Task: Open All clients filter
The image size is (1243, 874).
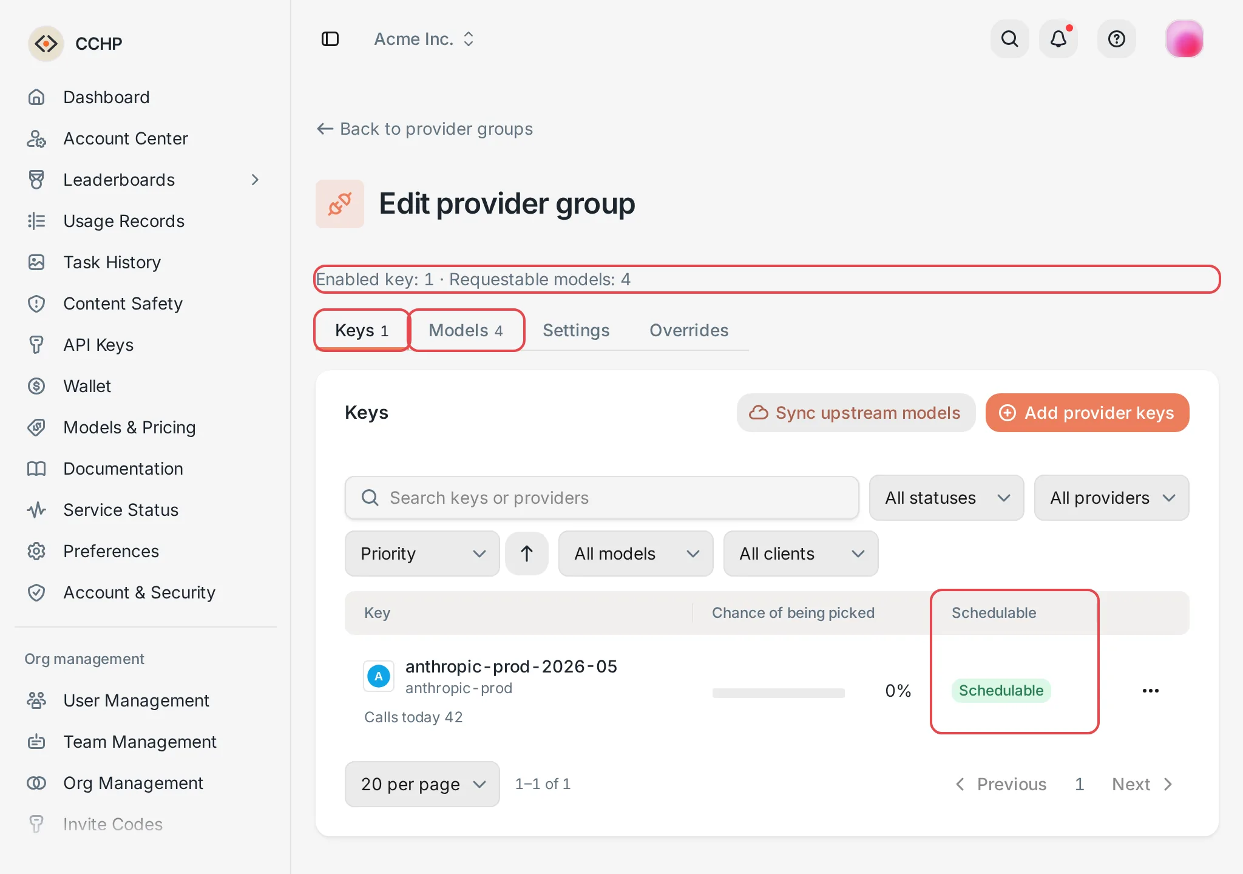Action: pyautogui.click(x=801, y=554)
